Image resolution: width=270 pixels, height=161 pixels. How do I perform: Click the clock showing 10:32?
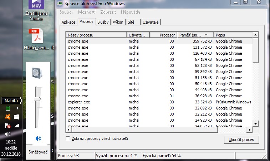(x=11, y=142)
